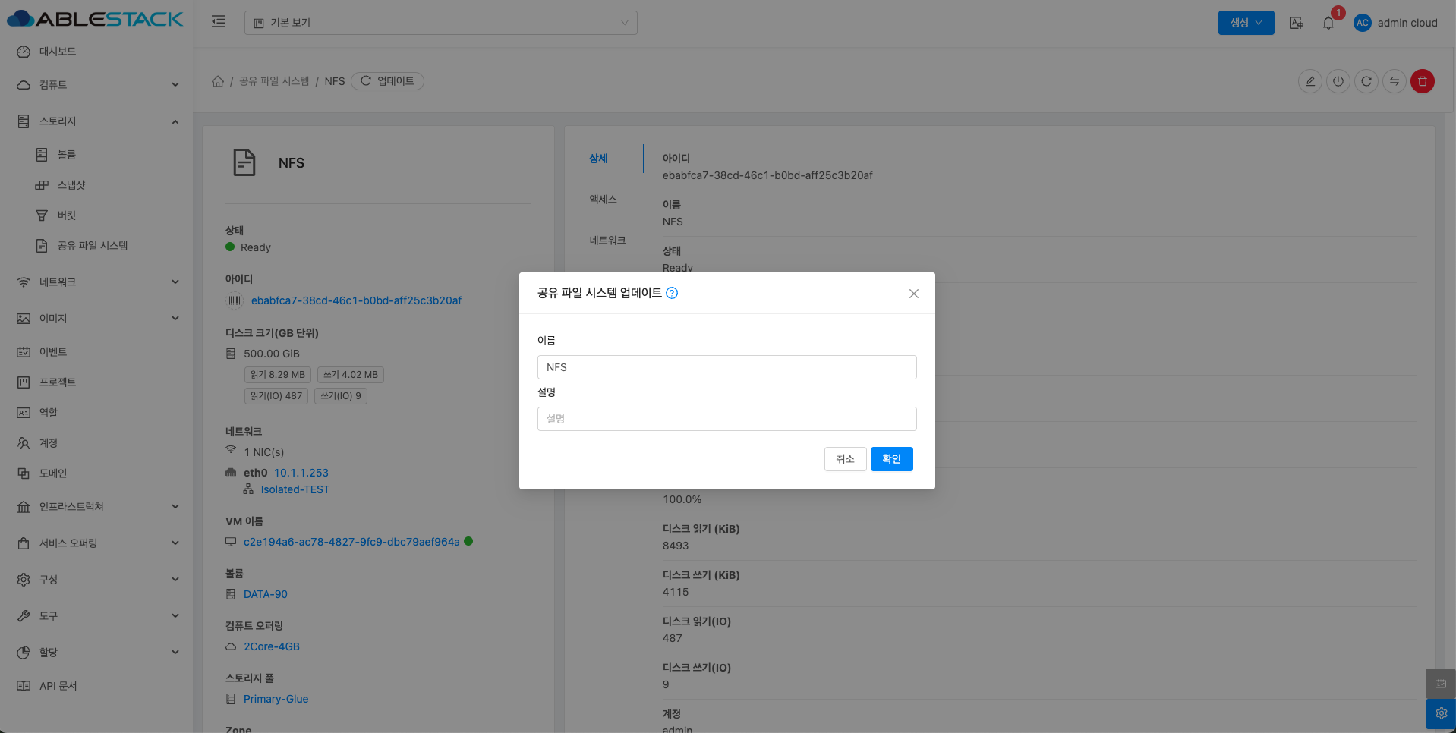Click the power stop icon button

pos(1338,81)
